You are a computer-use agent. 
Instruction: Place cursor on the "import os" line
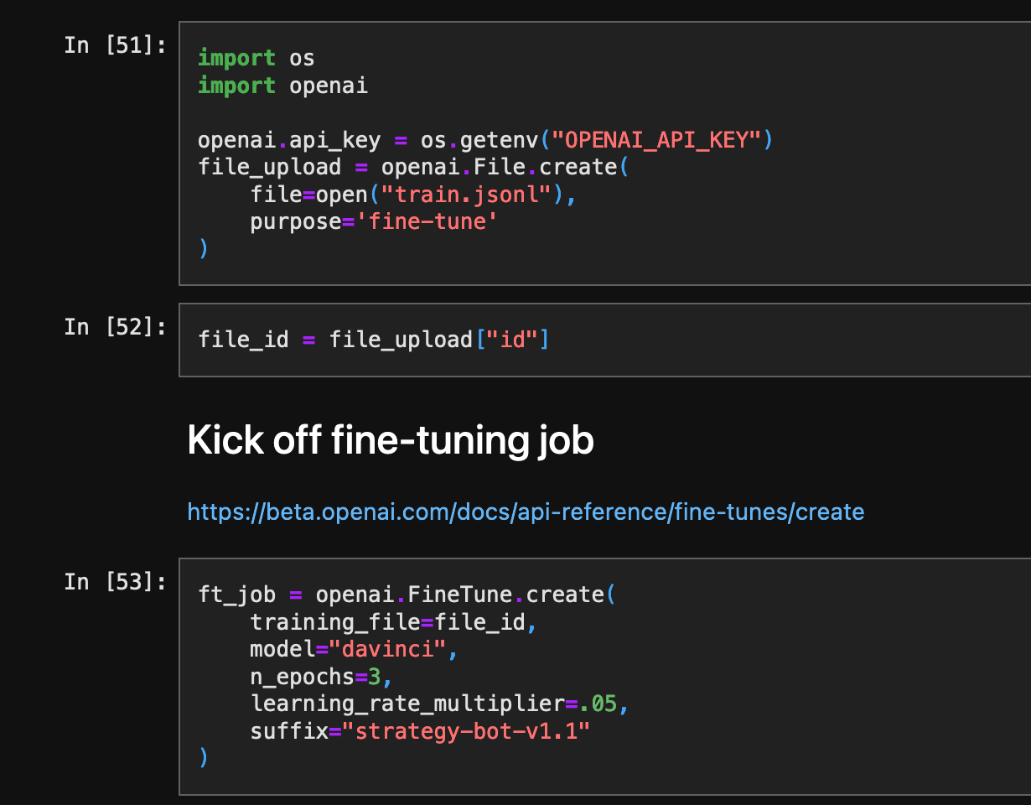tap(256, 58)
